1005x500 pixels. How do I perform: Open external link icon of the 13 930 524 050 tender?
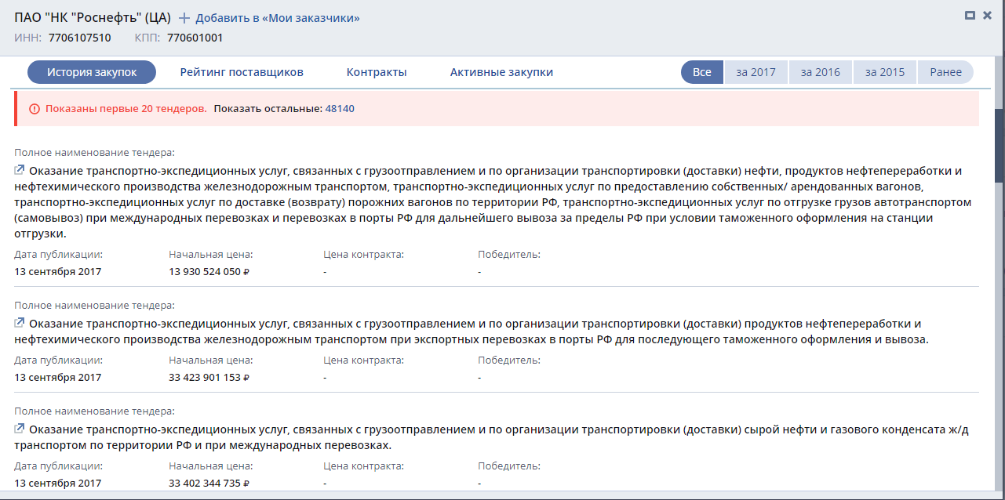20,170
